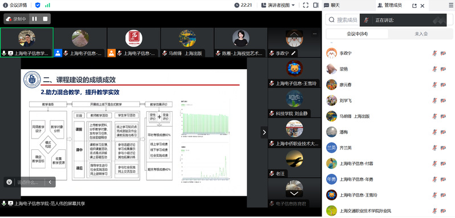Toggle microphone mute for 刘学飞
Screen dimensions: 455x218
point(434,100)
